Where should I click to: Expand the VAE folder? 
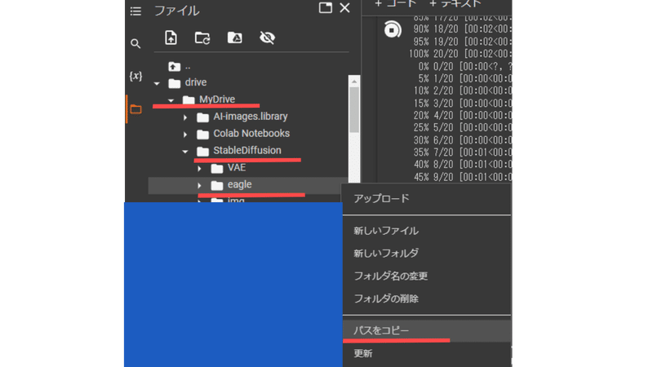tap(199, 169)
